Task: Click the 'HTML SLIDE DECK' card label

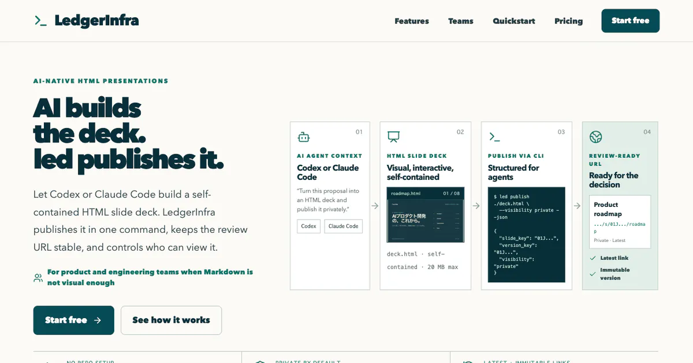Action: coord(418,156)
